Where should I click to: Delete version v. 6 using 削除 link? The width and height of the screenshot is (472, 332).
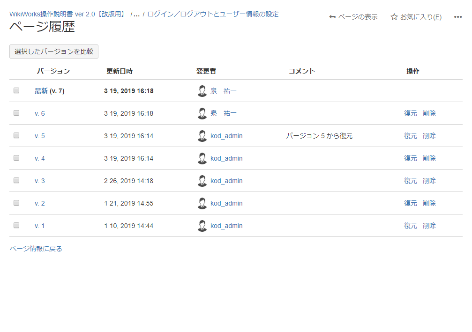tap(429, 113)
